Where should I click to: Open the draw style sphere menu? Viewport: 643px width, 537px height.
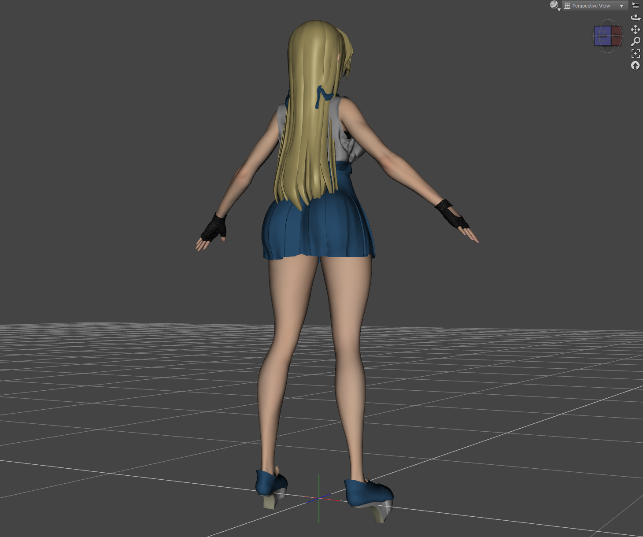pos(554,5)
